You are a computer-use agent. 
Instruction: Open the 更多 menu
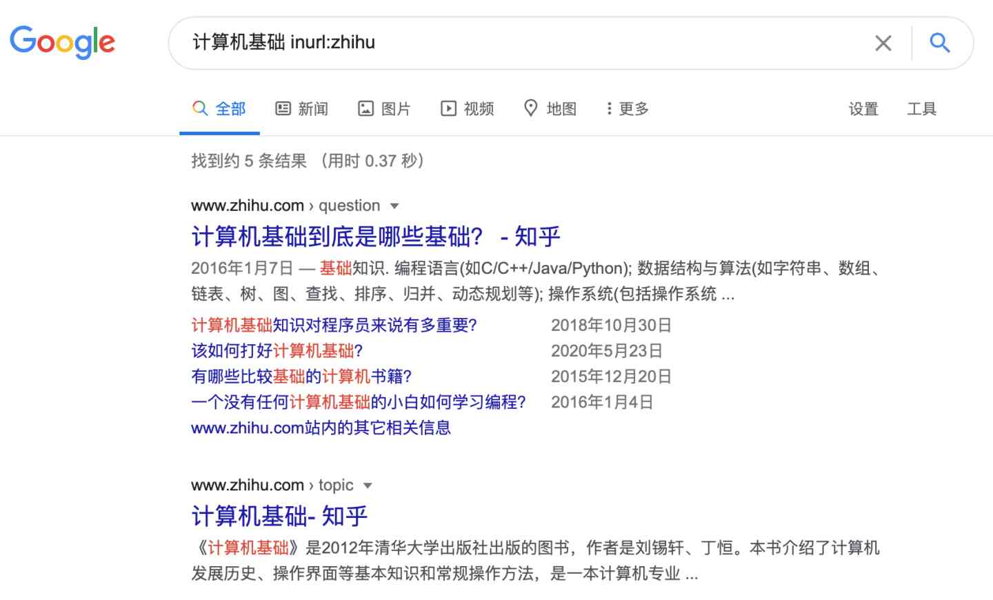point(628,109)
